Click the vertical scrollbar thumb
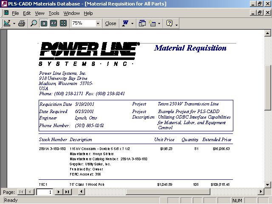Screen dimensions: 272x204 267,88
